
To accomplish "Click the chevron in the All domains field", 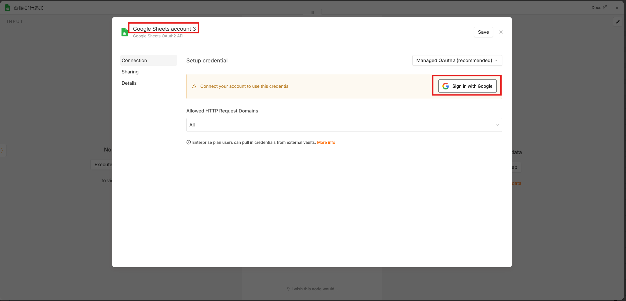I will [x=497, y=125].
